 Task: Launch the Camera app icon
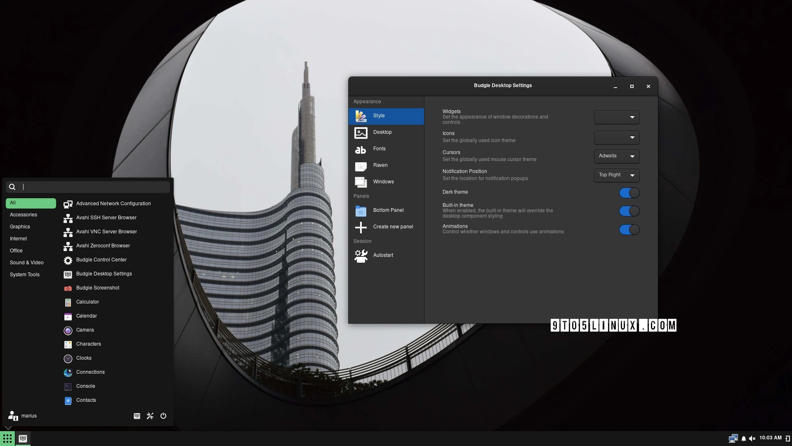(x=68, y=330)
